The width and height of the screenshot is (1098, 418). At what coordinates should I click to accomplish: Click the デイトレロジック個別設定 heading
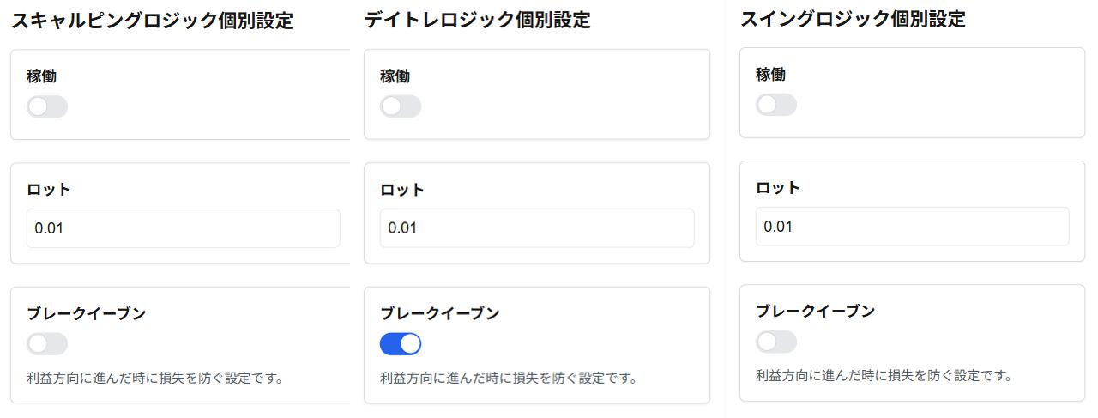click(477, 20)
